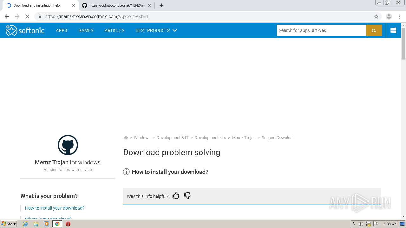Image resolution: width=406 pixels, height=228 pixels.
Task: Click the info icon beside How to install
Action: (x=126, y=172)
